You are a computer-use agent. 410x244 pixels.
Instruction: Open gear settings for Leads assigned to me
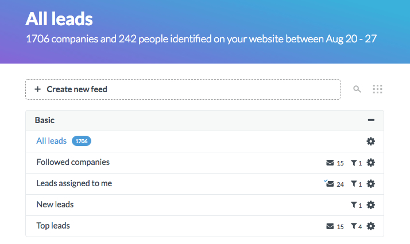[x=370, y=184]
